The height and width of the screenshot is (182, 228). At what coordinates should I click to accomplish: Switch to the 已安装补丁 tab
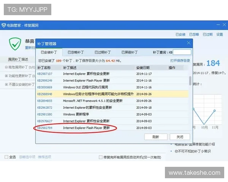click(x=49, y=52)
